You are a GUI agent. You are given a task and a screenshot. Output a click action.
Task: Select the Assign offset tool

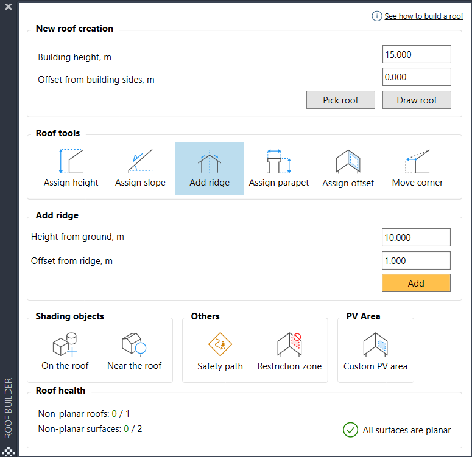(348, 169)
